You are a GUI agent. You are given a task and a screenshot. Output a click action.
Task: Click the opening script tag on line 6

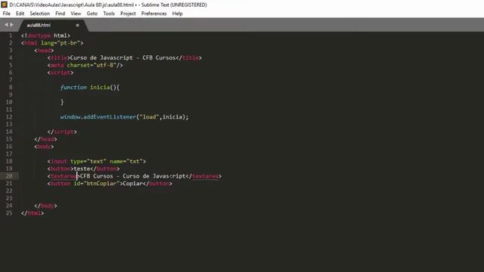click(x=60, y=73)
